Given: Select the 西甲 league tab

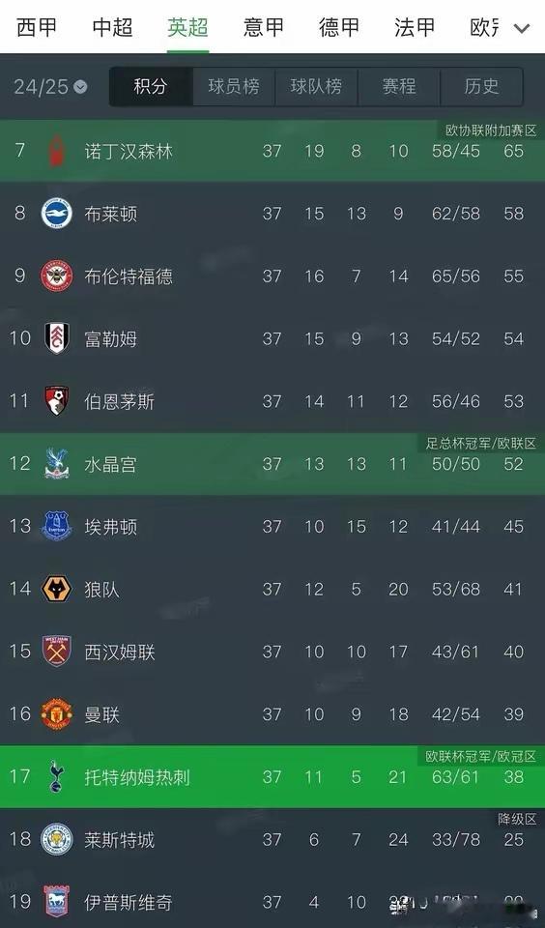Looking at the screenshot, I should (37, 27).
